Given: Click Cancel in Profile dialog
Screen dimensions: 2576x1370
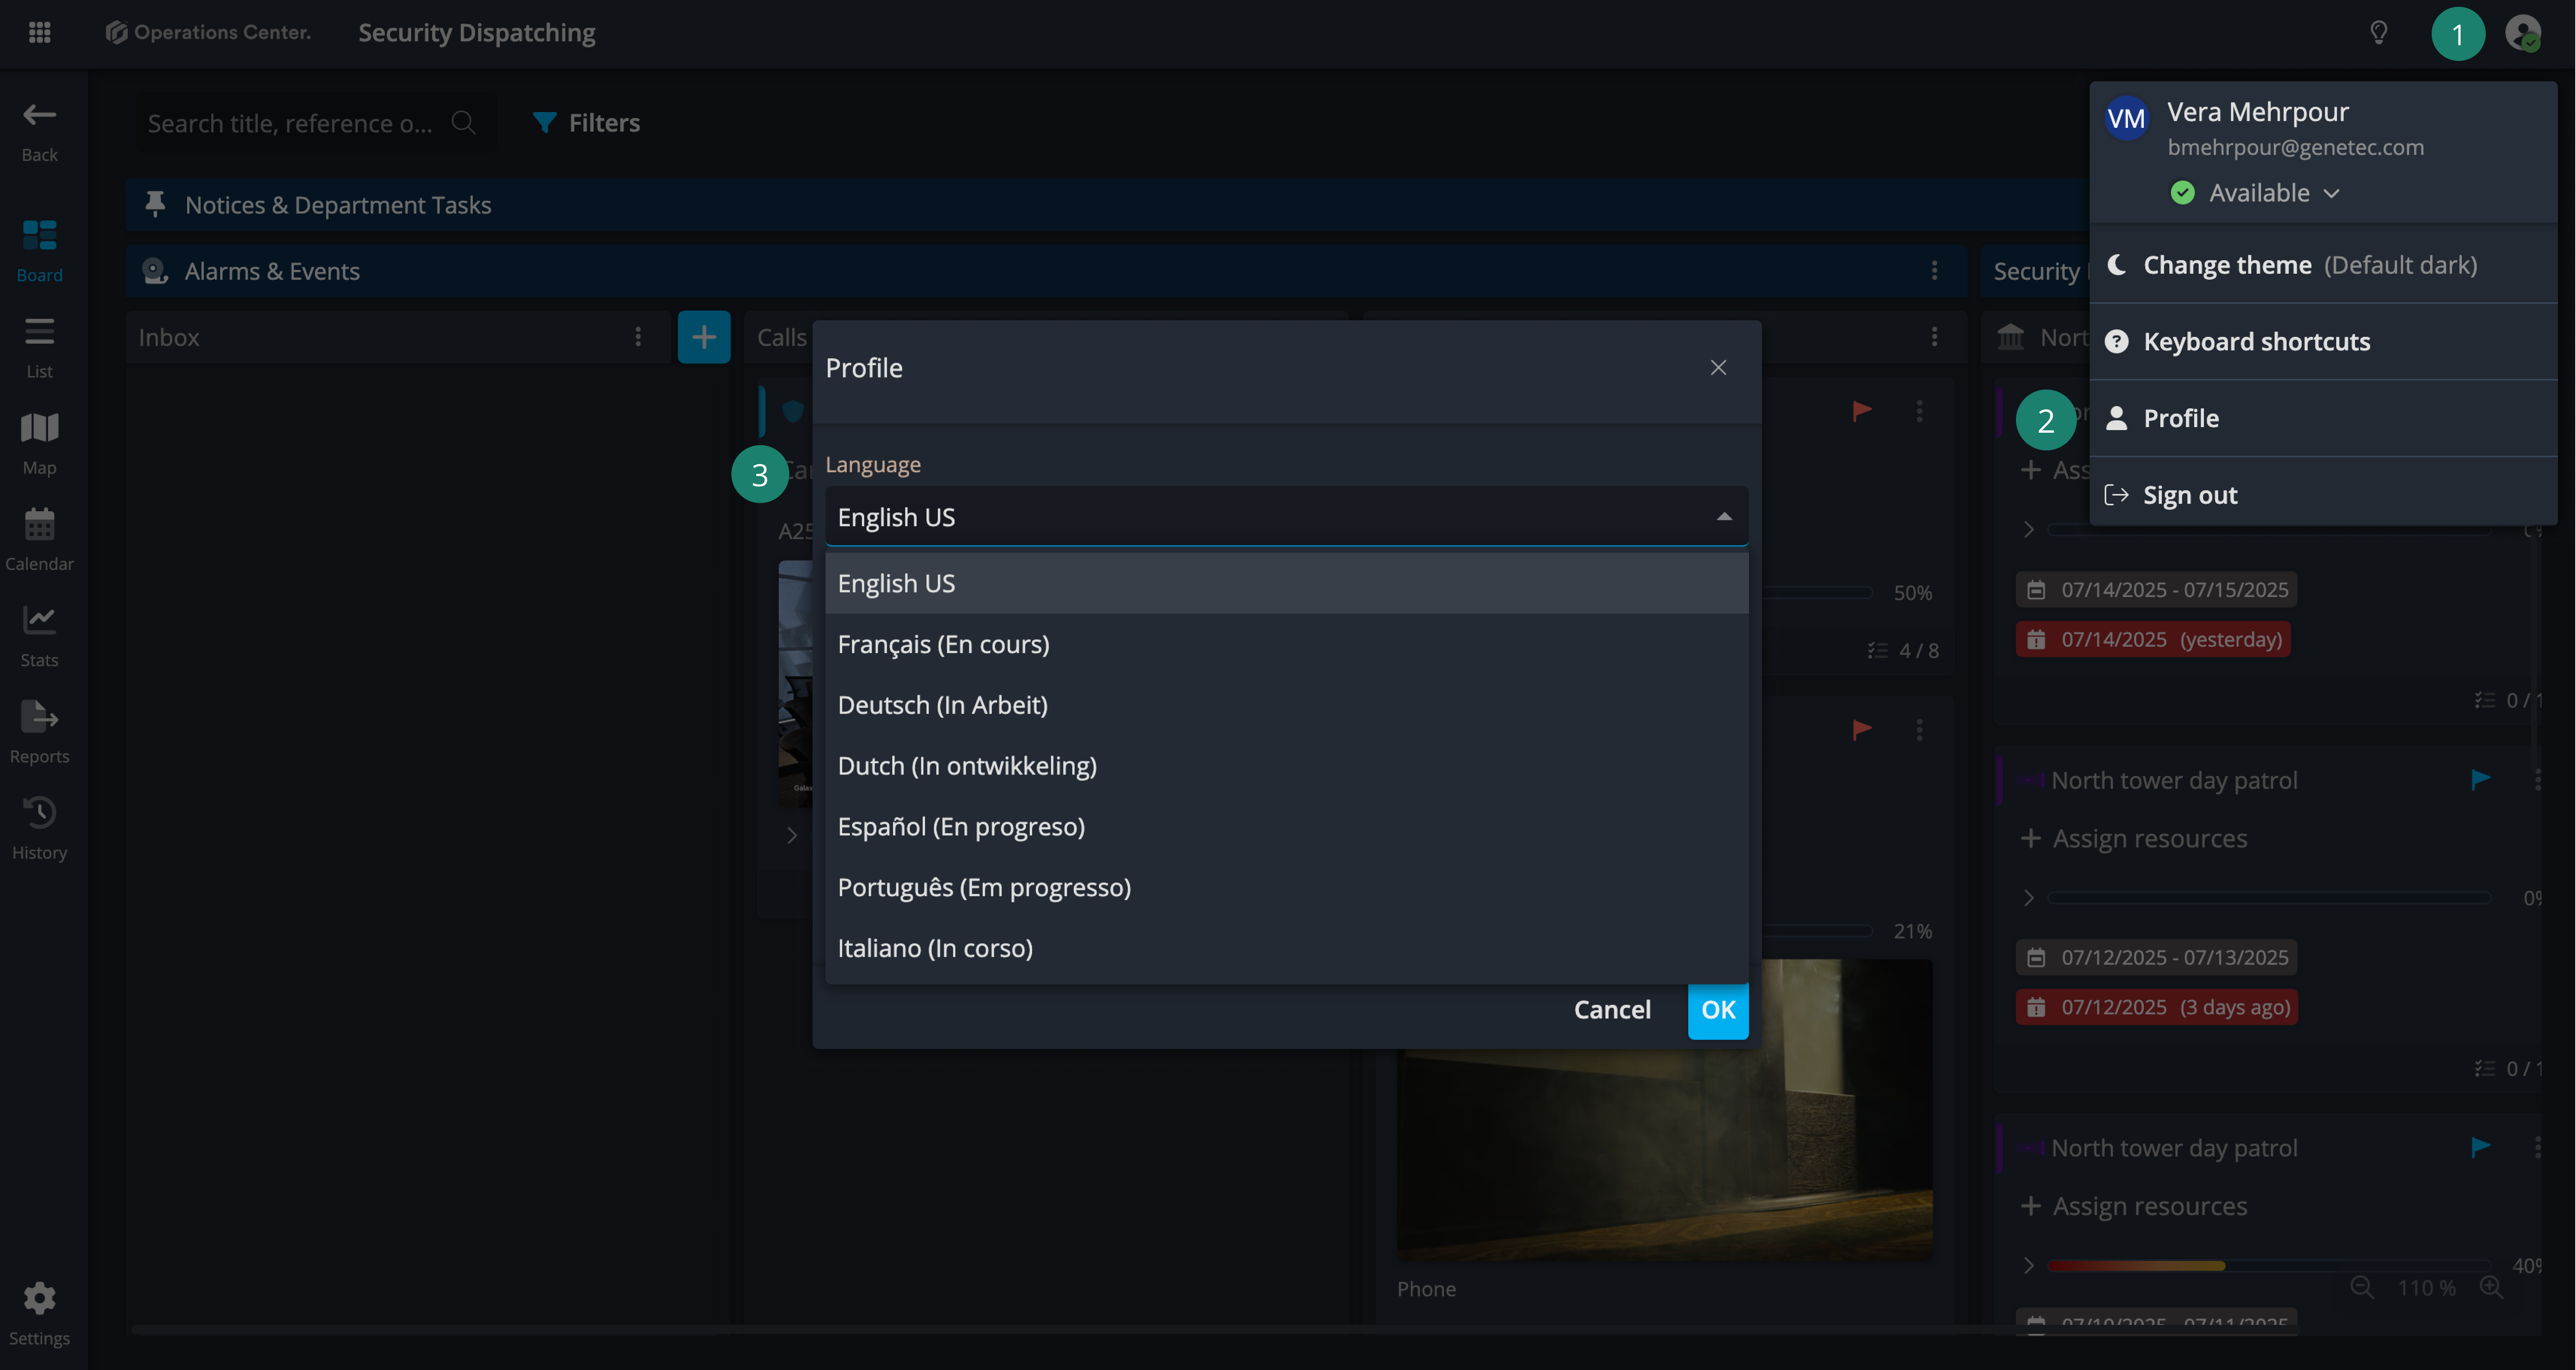Looking at the screenshot, I should (x=1612, y=1010).
